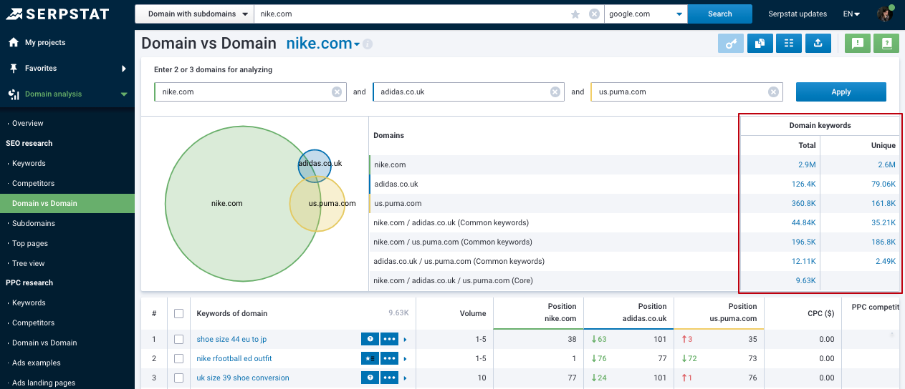Expand row arrow for 'uk size 39 shoe conversion'
Screen dimensions: 905x389
click(405, 378)
